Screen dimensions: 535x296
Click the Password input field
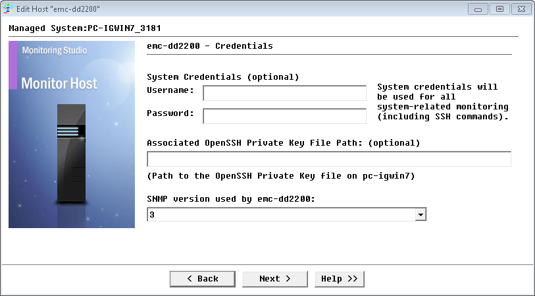click(x=284, y=116)
